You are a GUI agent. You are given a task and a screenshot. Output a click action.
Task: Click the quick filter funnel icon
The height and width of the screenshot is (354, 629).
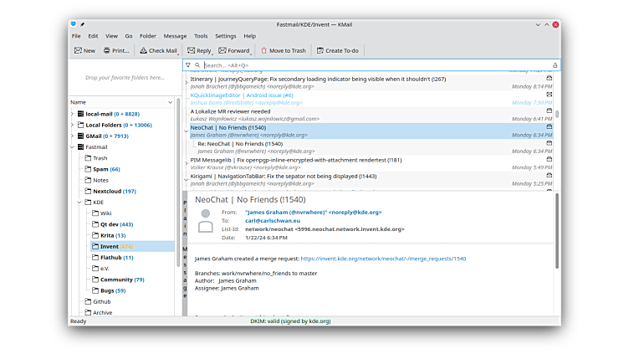tap(188, 64)
